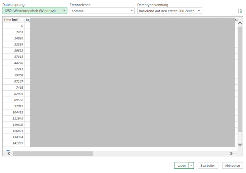Select the cell with value 104482
Screen dimensions: 246x173
pyautogui.click(x=14, y=112)
